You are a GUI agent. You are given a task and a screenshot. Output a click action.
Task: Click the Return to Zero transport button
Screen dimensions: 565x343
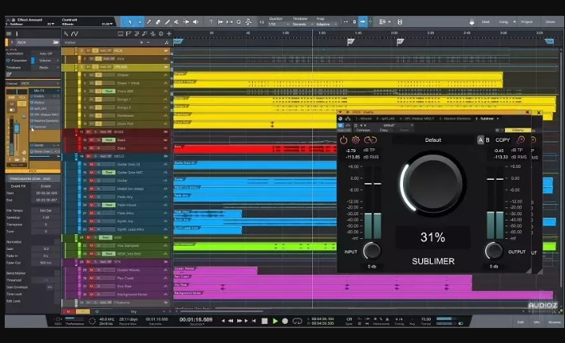coord(254,321)
